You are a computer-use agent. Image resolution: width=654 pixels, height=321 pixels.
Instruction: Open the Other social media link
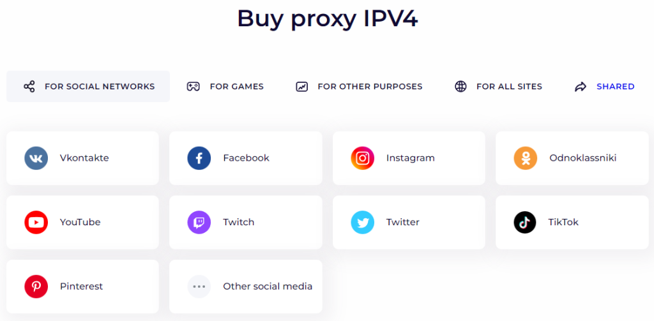click(x=268, y=287)
